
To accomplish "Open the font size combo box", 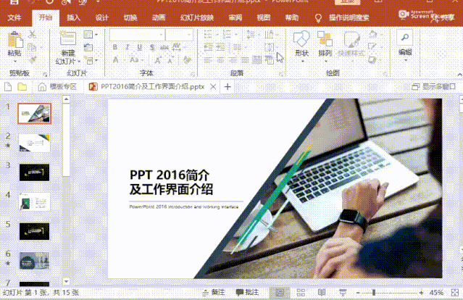I will click(179, 35).
